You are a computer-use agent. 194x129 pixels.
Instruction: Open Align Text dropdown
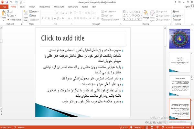pos(107,16)
